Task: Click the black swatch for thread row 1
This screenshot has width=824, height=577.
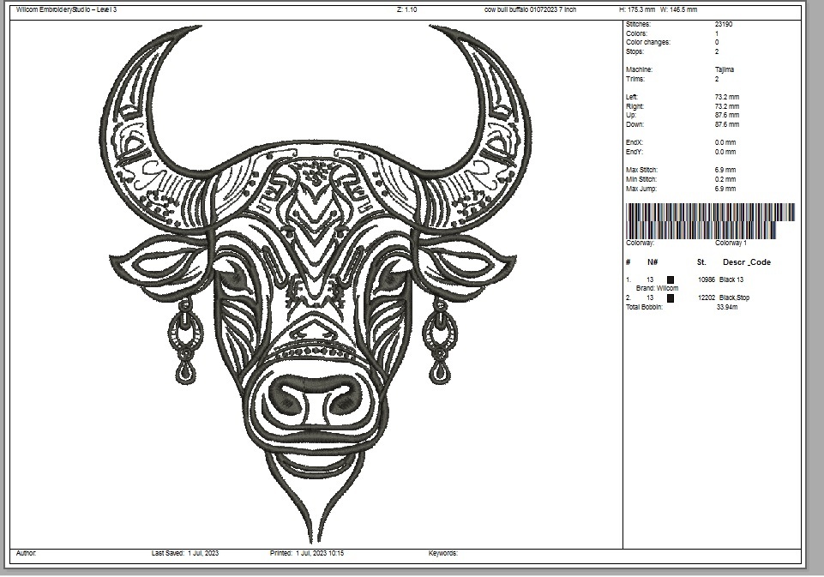Action: [x=671, y=279]
